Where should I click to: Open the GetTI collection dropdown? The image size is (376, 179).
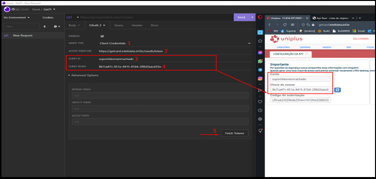(x=49, y=9)
